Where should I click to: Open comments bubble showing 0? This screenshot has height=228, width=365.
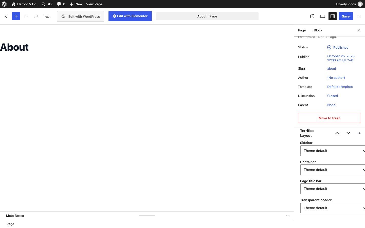pyautogui.click(x=61, y=4)
